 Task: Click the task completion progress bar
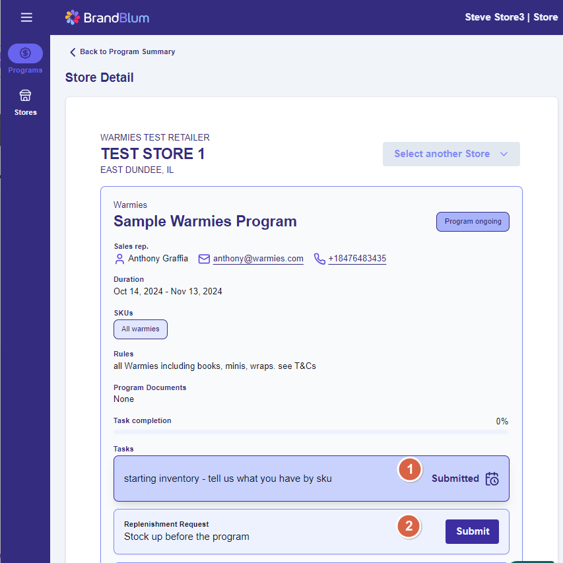[x=311, y=432]
